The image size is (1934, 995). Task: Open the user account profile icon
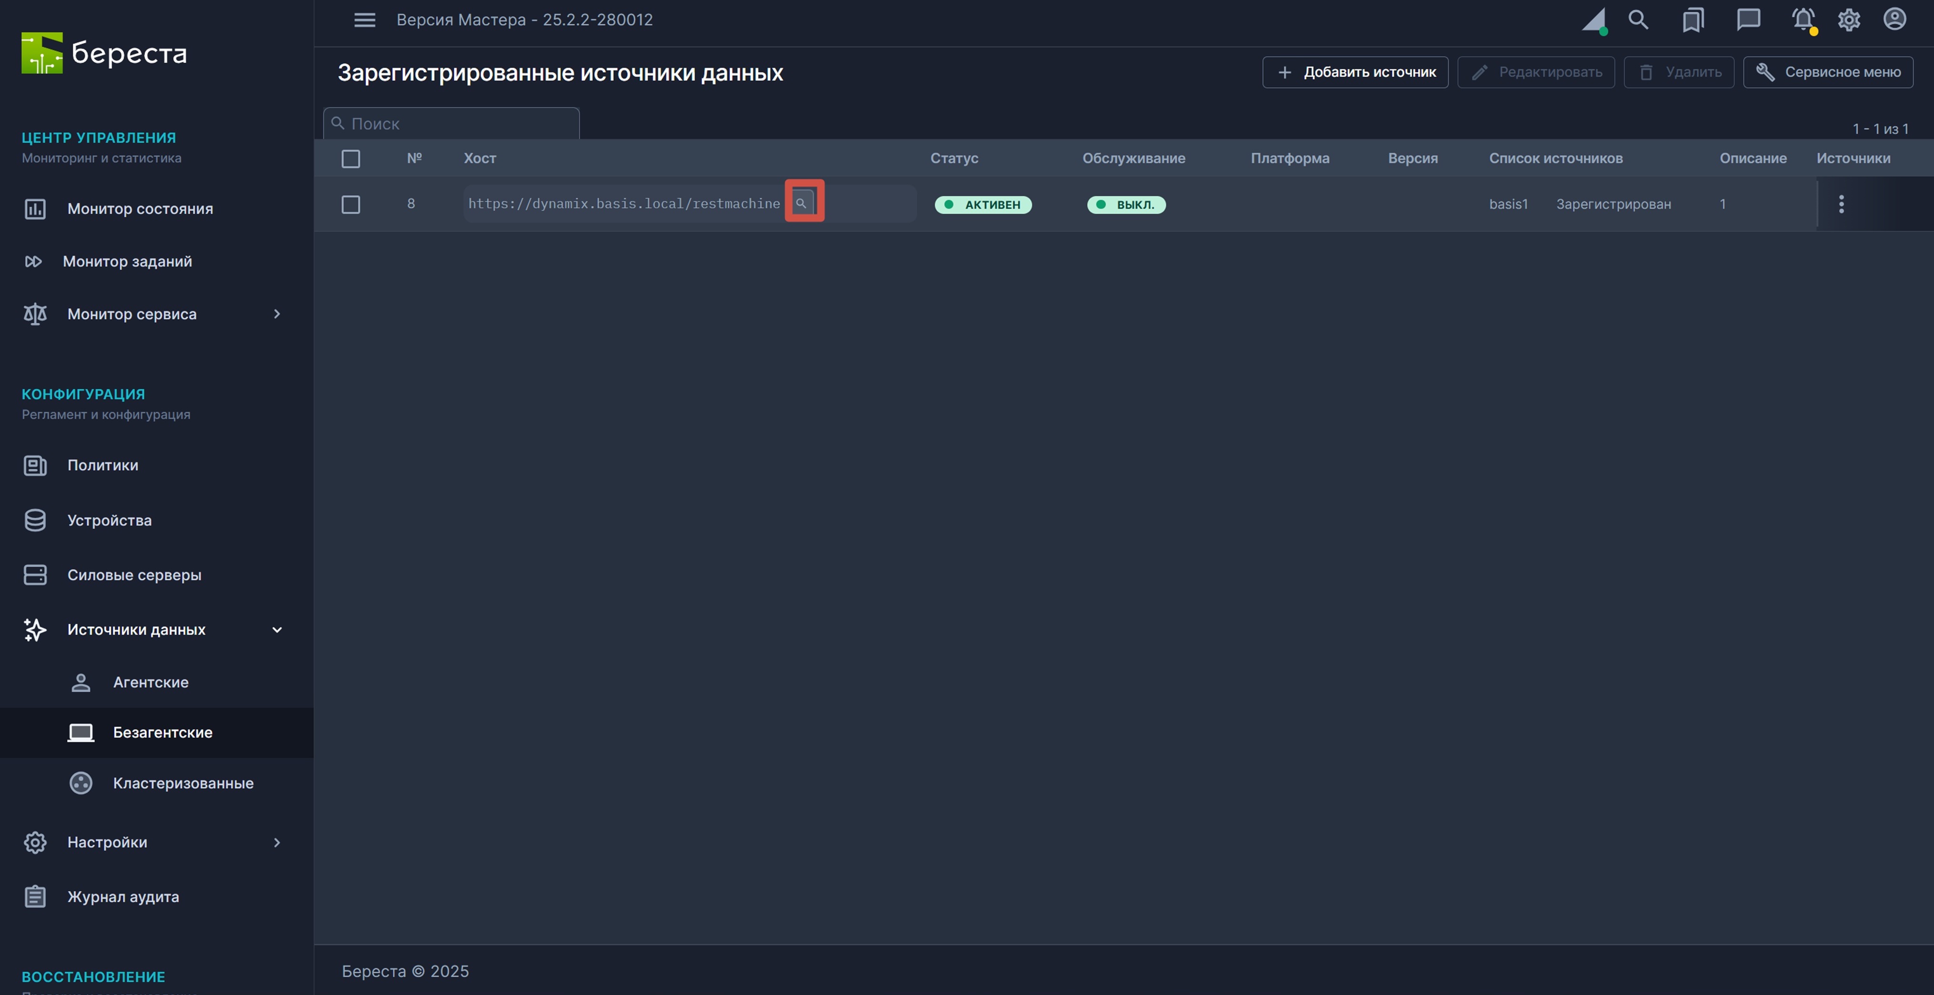coord(1894,20)
